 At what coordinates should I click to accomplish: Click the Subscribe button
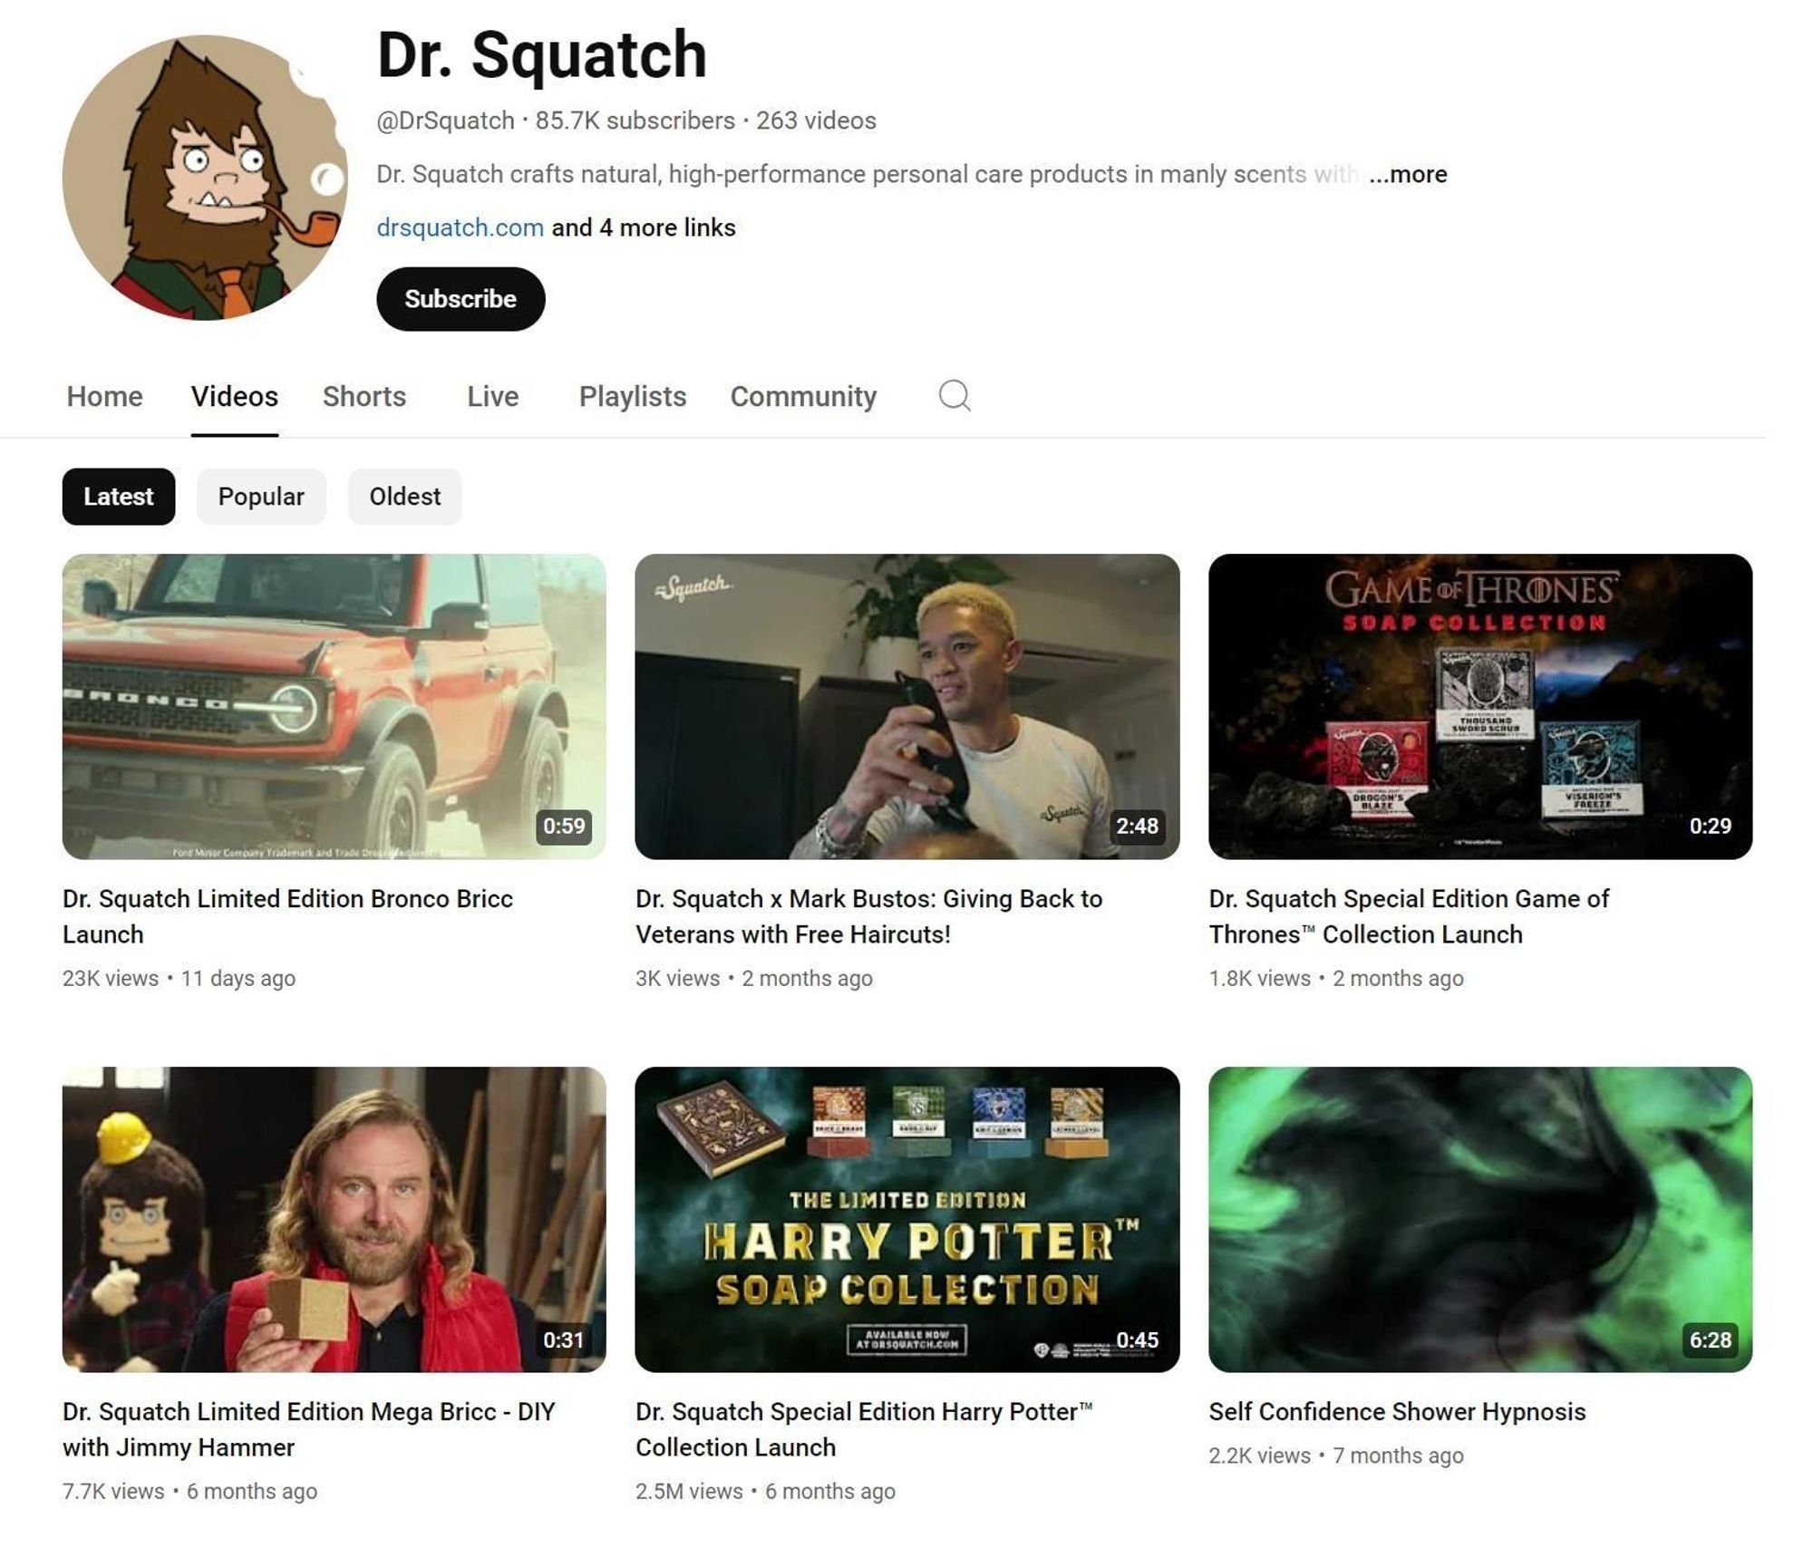[x=461, y=299]
